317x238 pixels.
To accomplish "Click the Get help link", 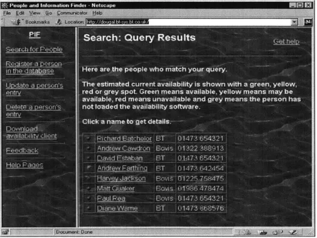I will coord(286,41).
